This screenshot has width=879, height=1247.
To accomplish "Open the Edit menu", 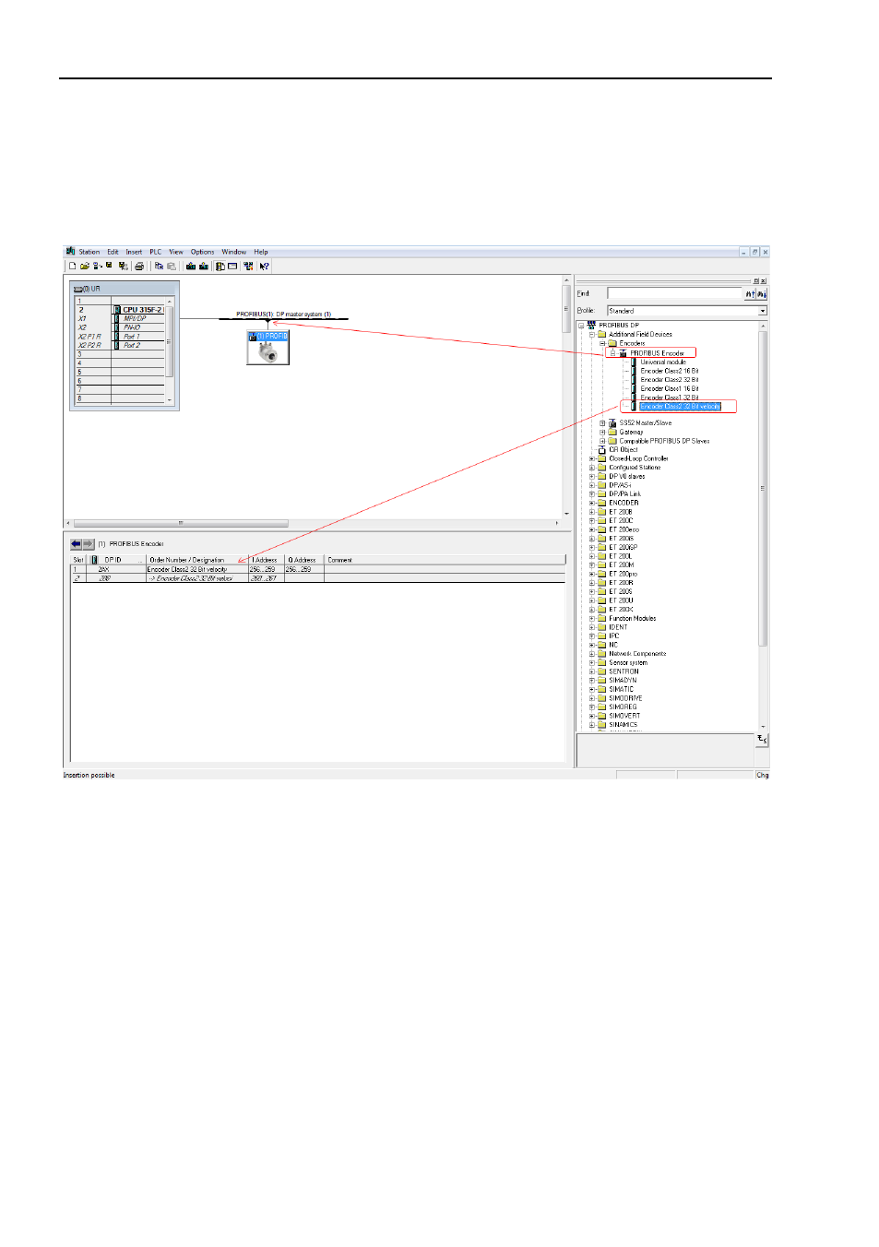I will 113,252.
